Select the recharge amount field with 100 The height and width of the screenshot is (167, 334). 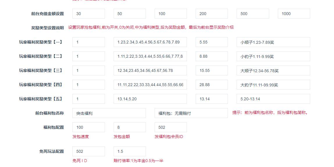171,14
